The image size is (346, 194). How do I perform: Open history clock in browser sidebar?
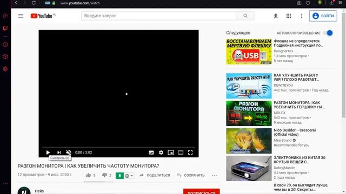pyautogui.click(x=5, y=45)
